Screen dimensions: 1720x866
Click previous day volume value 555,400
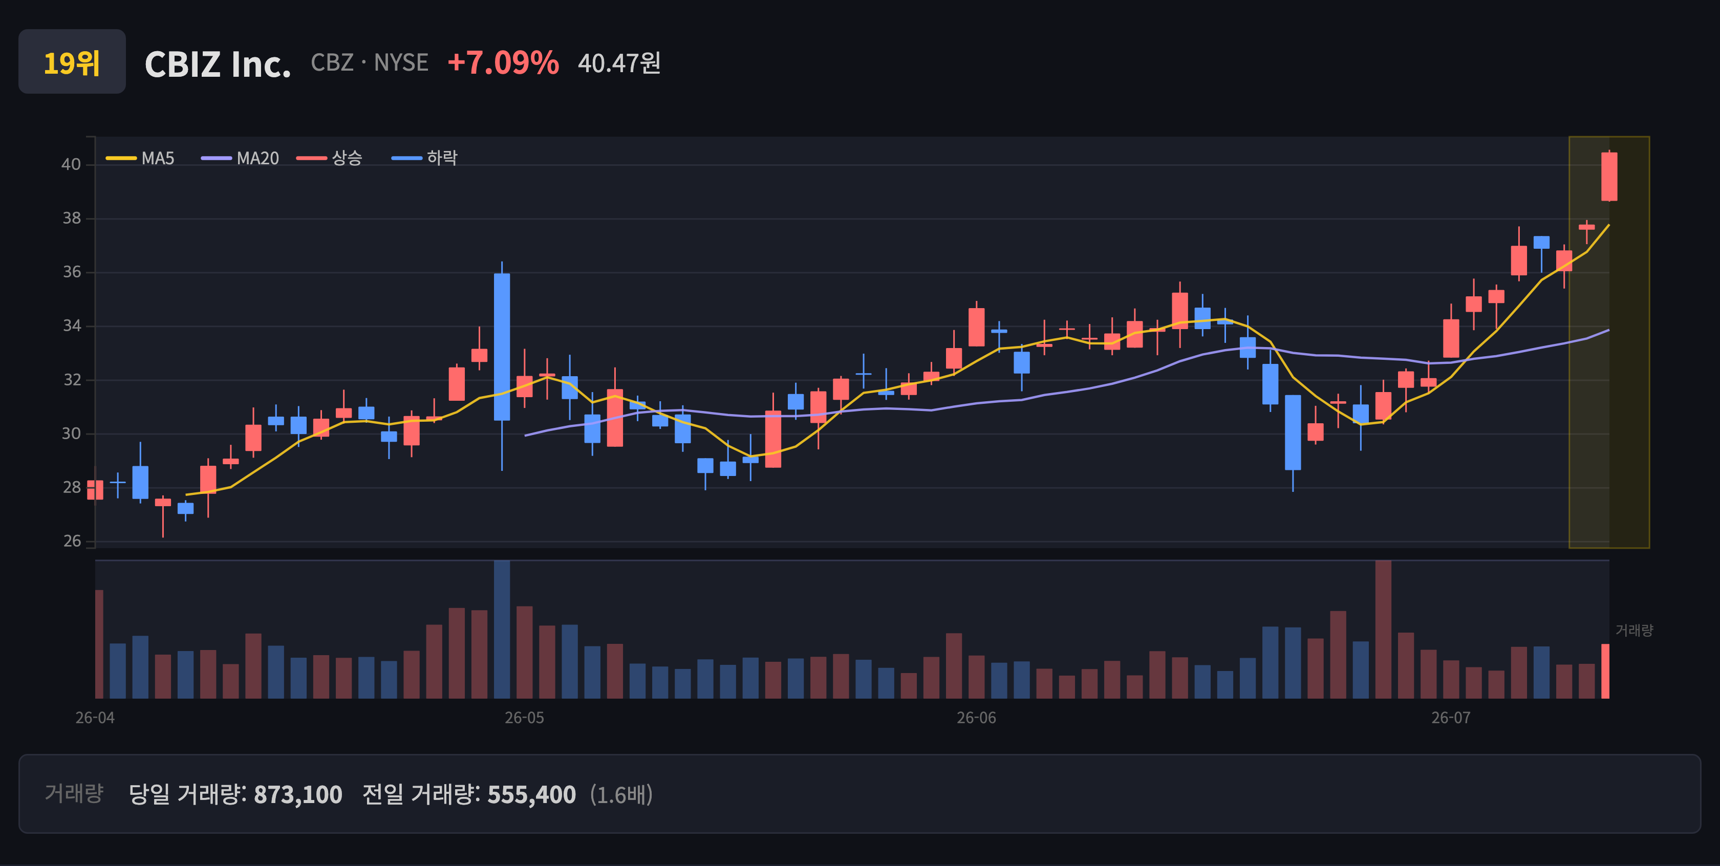click(531, 794)
